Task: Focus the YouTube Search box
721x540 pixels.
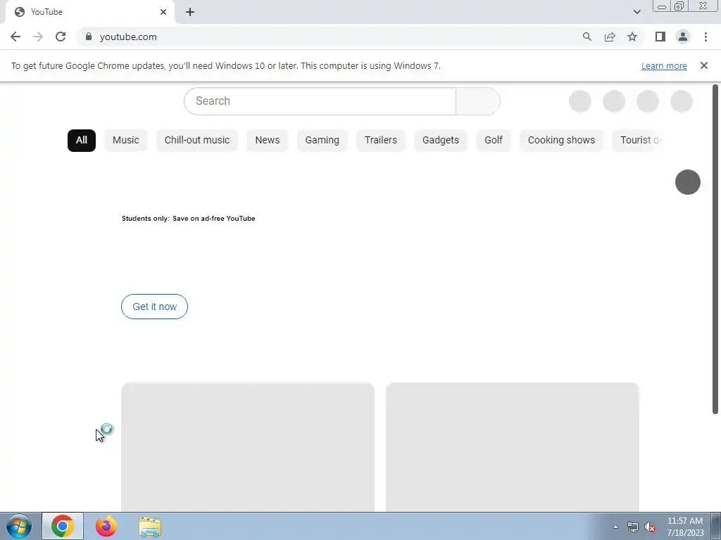Action: (x=320, y=101)
